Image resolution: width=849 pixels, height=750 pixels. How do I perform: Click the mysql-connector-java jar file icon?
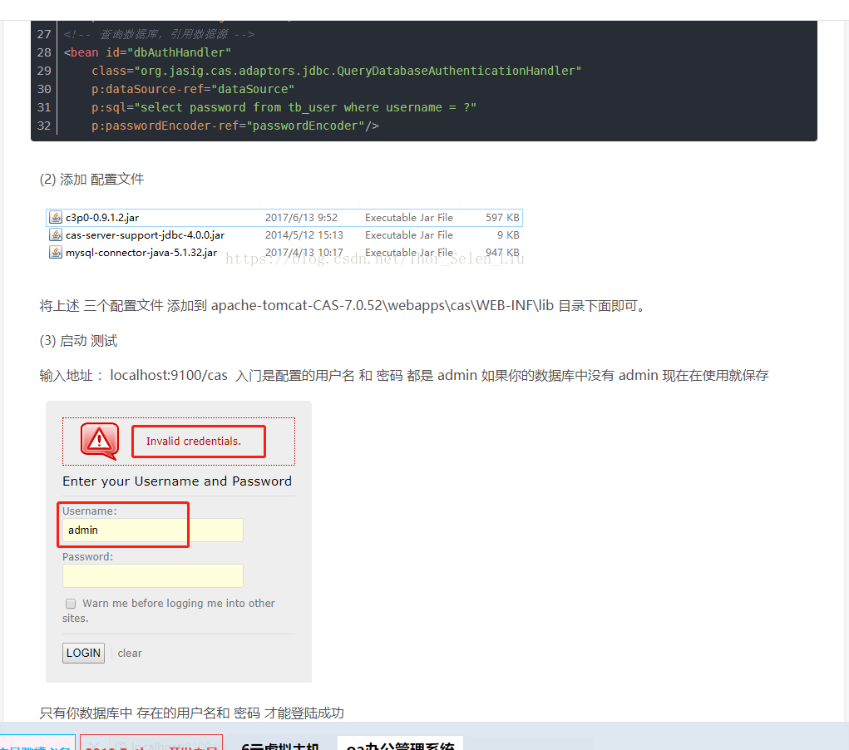[x=55, y=252]
